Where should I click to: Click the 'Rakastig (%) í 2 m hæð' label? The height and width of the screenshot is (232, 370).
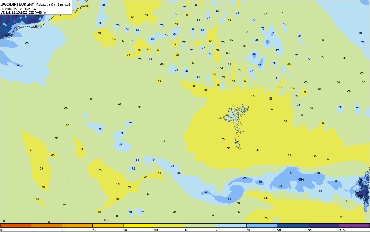pyautogui.click(x=53, y=5)
